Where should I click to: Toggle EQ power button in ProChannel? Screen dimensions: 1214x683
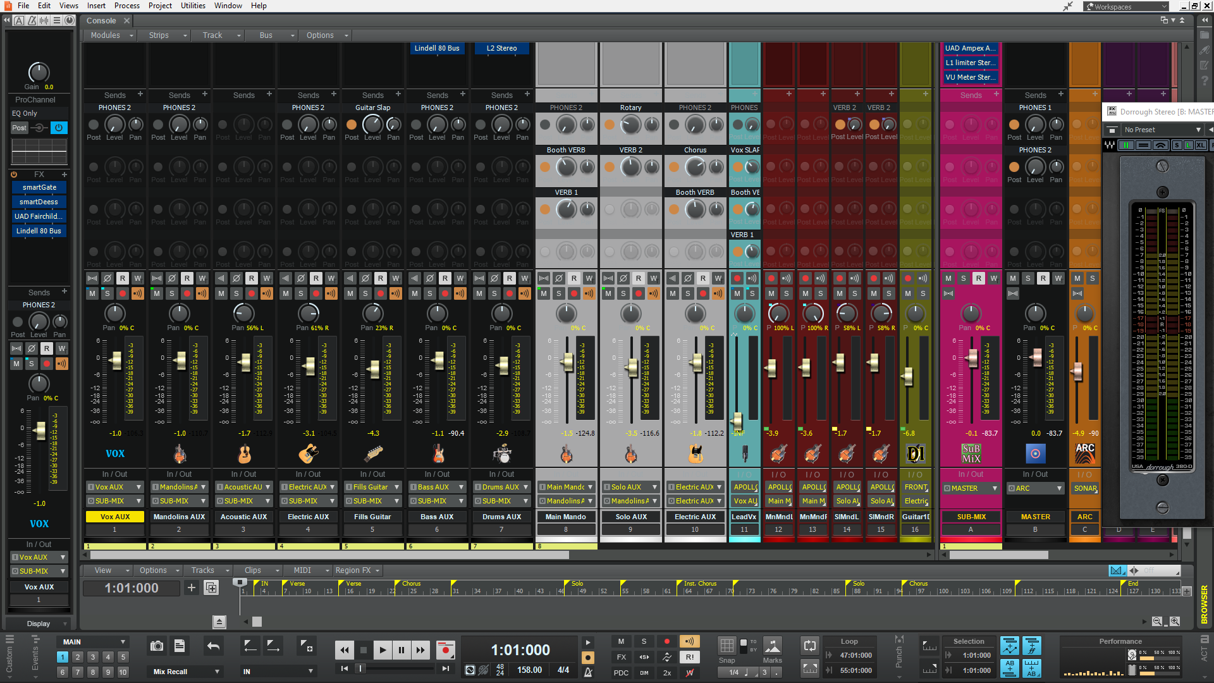tap(59, 128)
